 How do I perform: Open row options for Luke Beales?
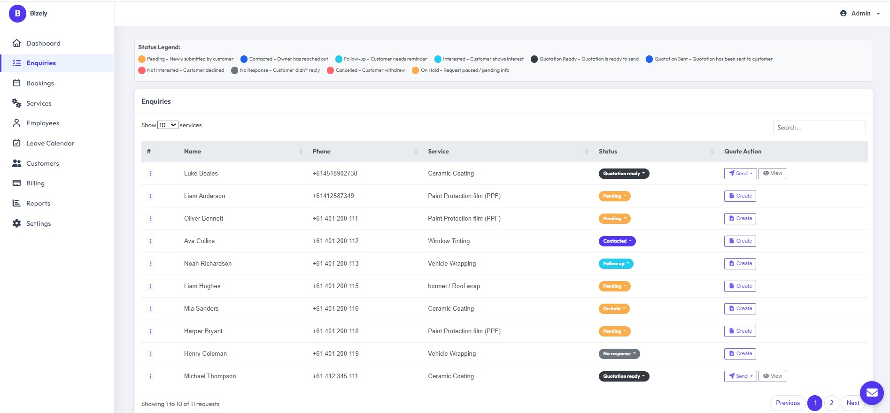click(x=150, y=174)
